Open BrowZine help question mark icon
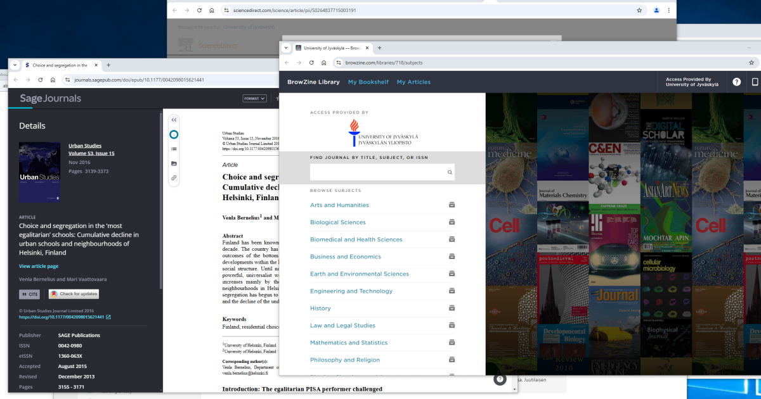This screenshot has height=399, width=761. coord(737,82)
